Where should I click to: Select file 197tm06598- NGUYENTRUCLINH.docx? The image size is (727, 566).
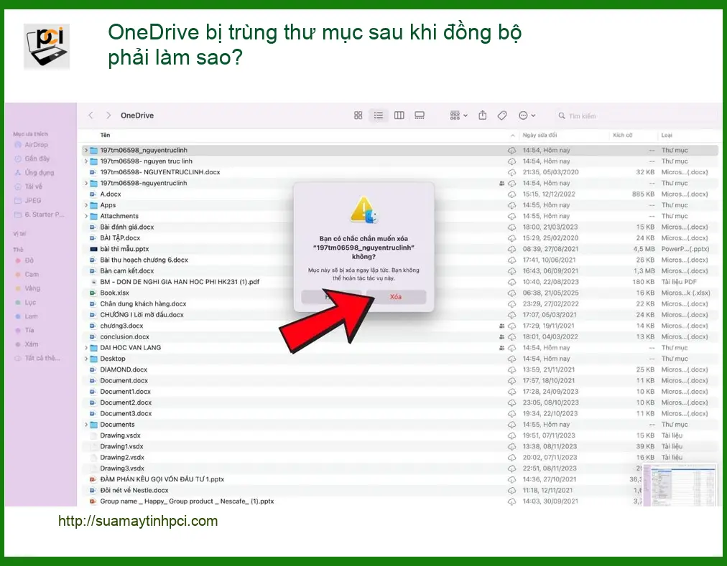pyautogui.click(x=160, y=172)
